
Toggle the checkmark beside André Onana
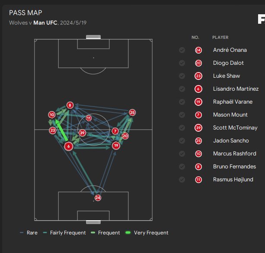point(182,50)
